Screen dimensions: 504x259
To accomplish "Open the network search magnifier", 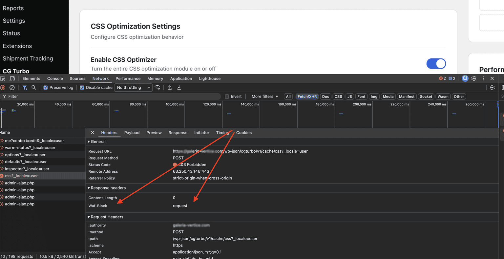I will coord(34,88).
